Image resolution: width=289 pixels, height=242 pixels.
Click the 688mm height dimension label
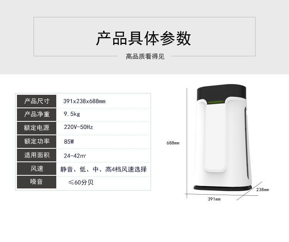click(x=173, y=143)
